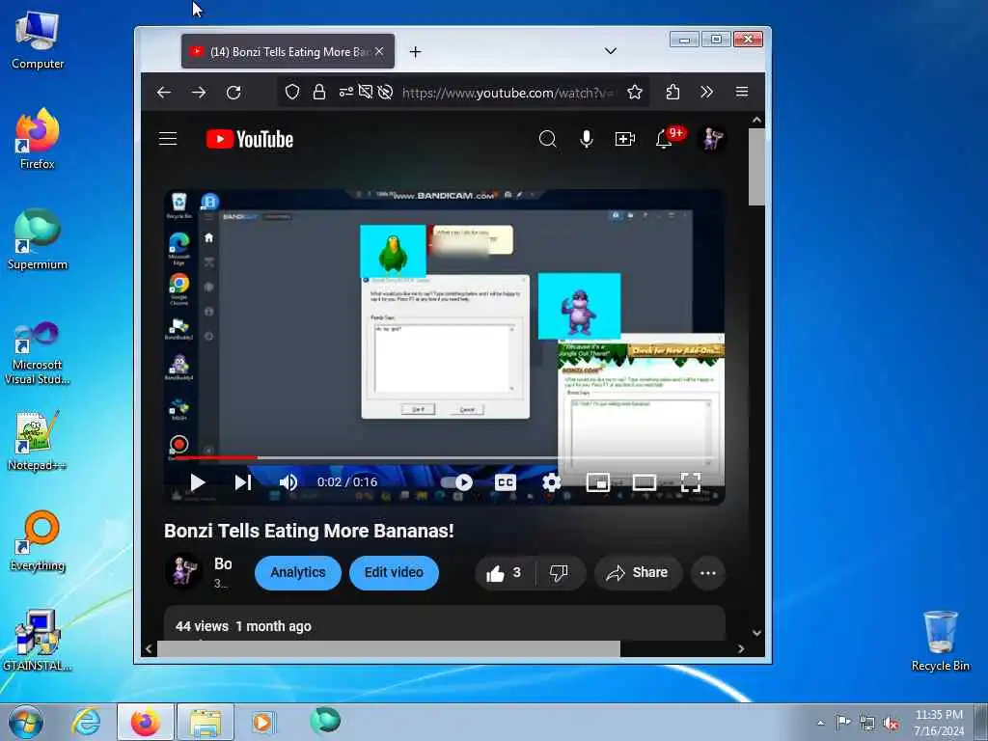Open the site permissions icon
The image size is (988, 741).
pos(346,93)
